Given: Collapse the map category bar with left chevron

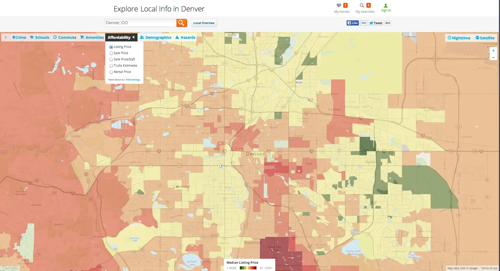Looking at the screenshot, I should (6, 37).
